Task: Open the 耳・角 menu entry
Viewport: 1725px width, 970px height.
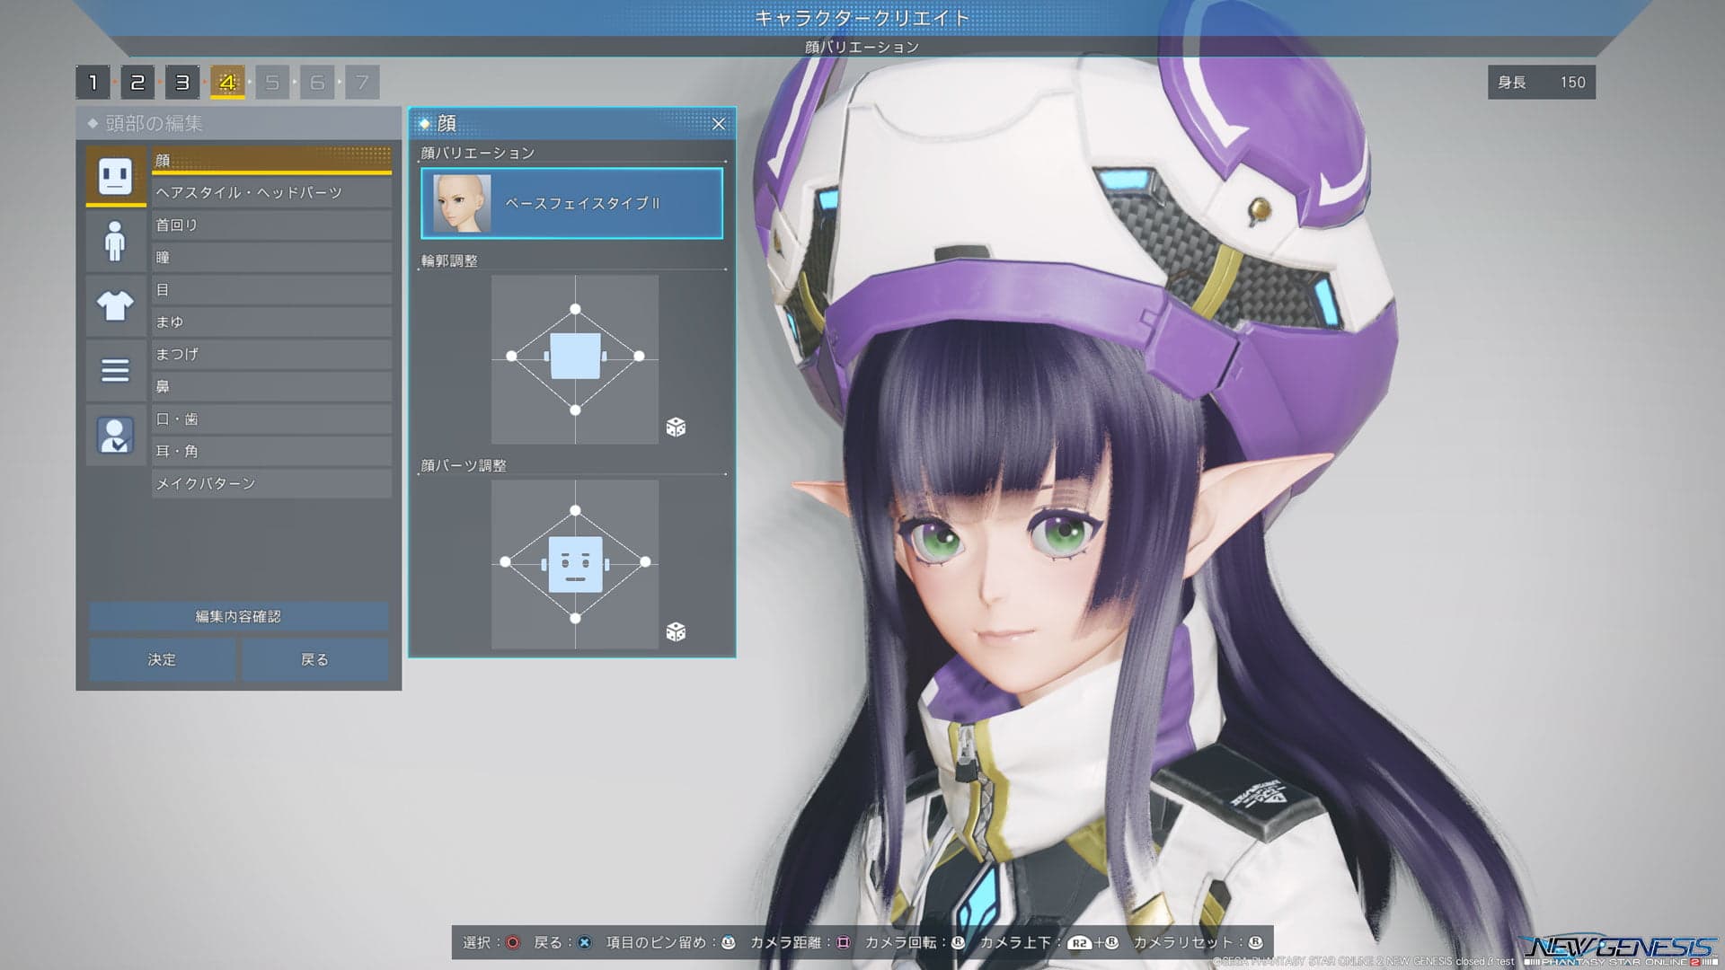Action: (x=271, y=451)
